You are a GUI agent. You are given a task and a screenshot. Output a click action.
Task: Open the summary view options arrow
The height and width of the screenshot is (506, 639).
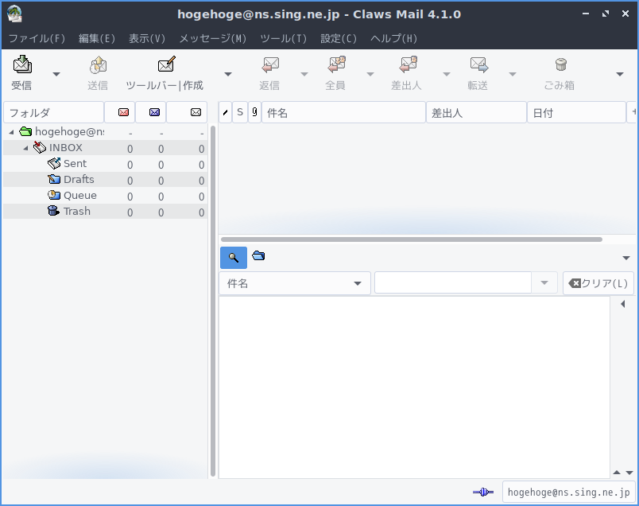[626, 258]
